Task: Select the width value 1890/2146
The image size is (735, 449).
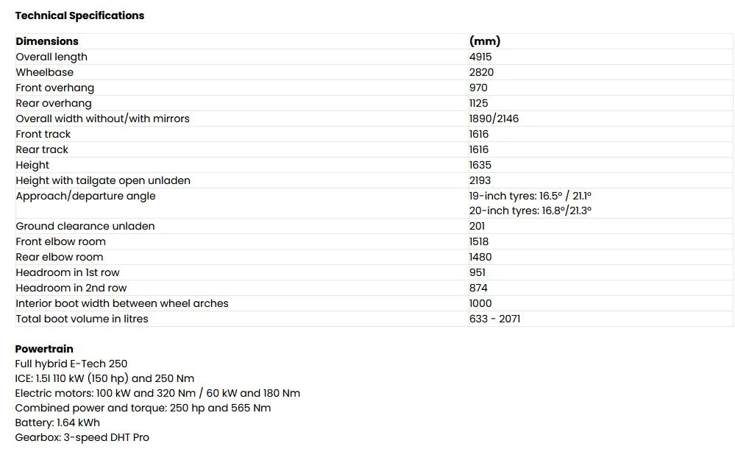Action: [494, 119]
